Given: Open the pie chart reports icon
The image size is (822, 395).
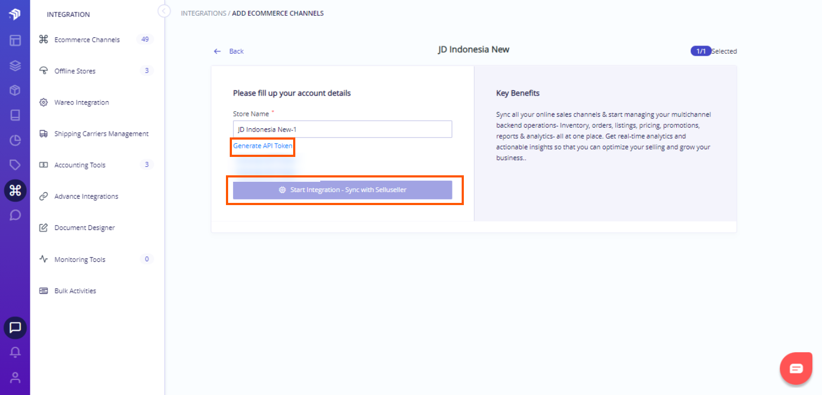Looking at the screenshot, I should 15,141.
